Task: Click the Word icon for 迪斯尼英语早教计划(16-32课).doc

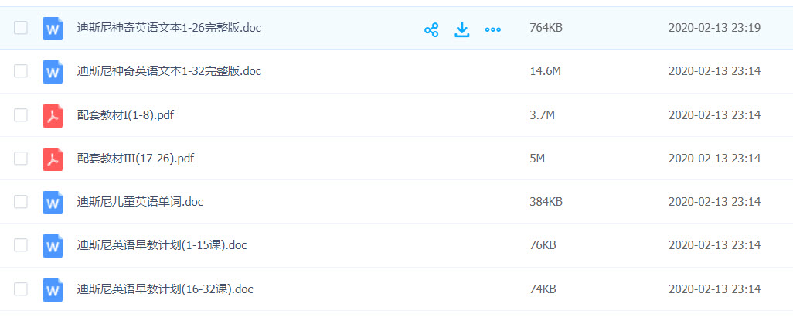Action: click(x=53, y=289)
